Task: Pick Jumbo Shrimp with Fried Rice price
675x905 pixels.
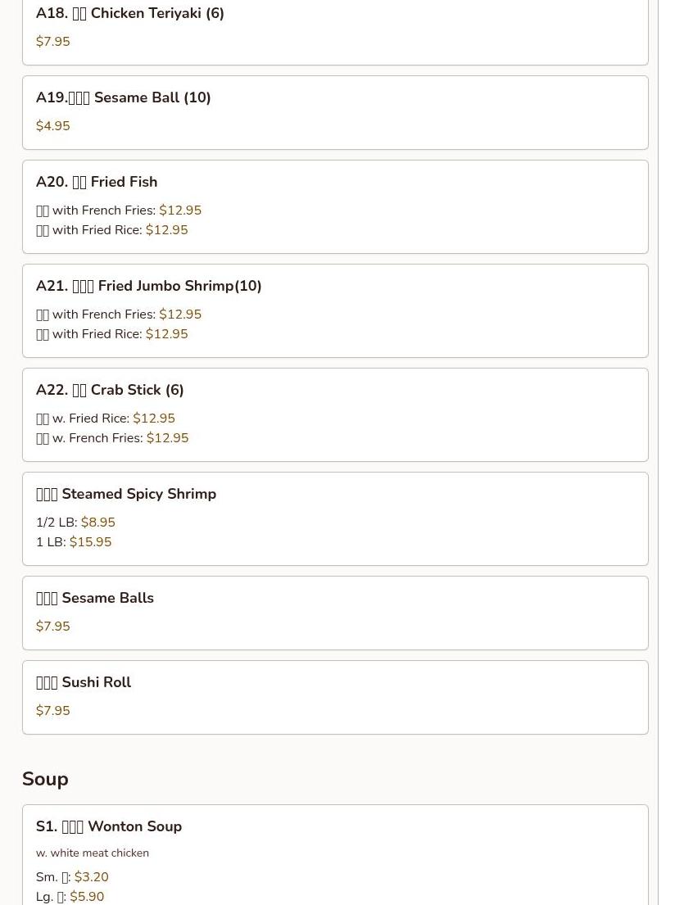Action: [167, 333]
